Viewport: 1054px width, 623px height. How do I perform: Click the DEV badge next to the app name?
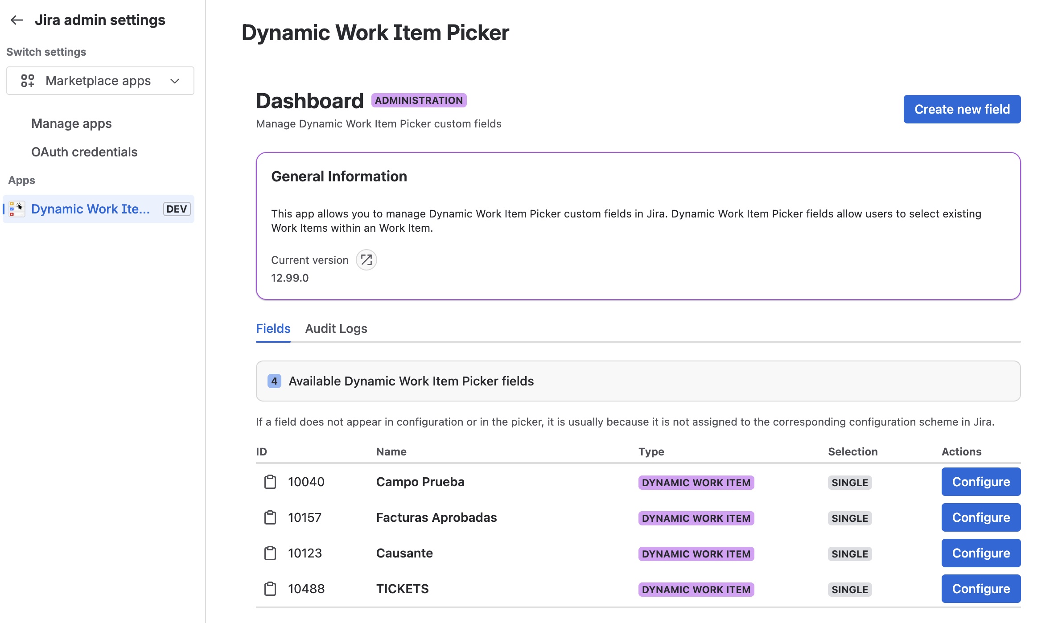point(177,209)
